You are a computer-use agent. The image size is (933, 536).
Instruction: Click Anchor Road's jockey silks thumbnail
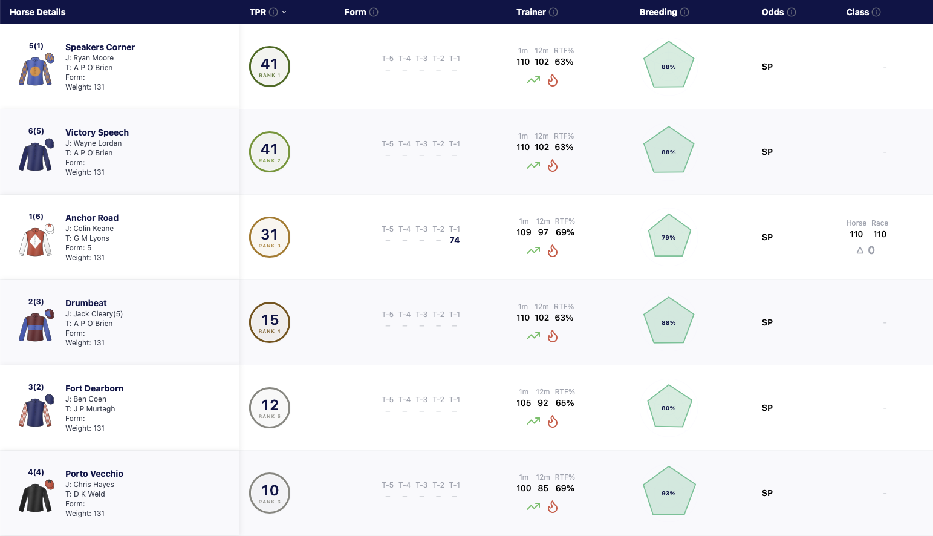pyautogui.click(x=36, y=240)
